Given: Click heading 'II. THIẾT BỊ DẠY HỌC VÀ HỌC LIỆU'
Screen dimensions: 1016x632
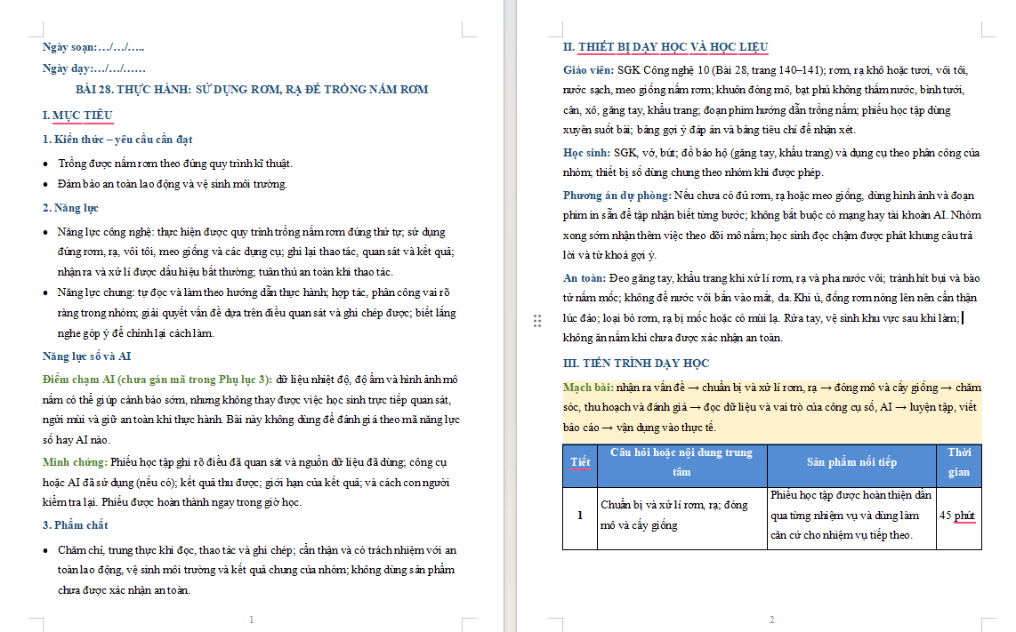Looking at the screenshot, I should 665,46.
